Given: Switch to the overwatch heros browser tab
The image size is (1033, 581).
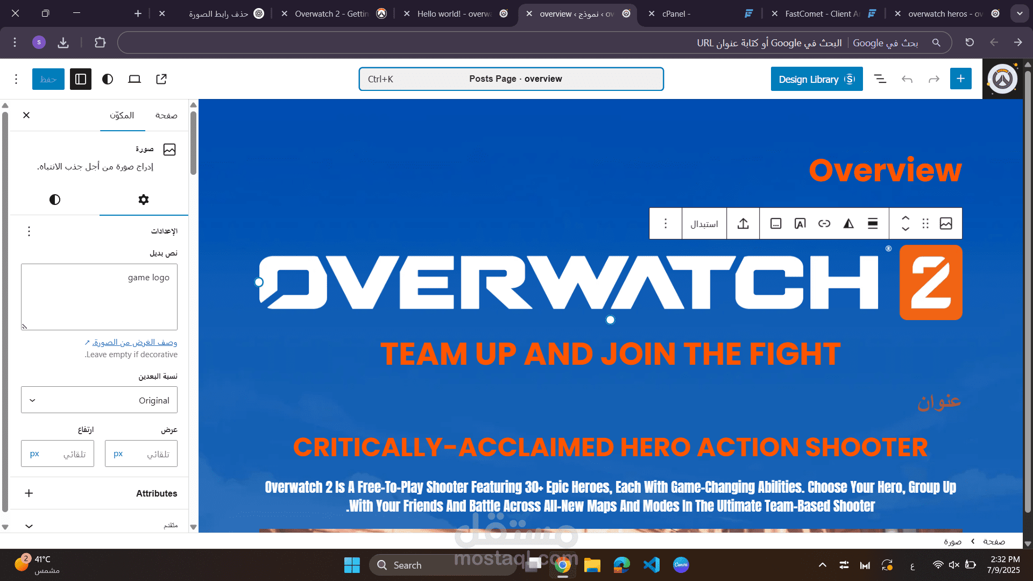Looking at the screenshot, I should coord(945,14).
